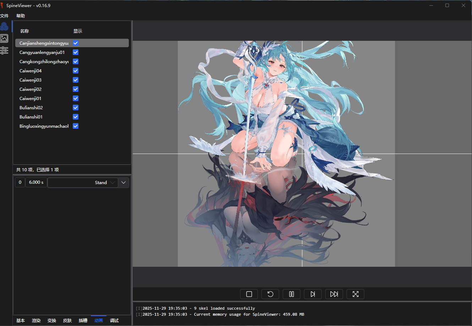Select the Cangyuanlengyanju01 row

coord(72,52)
